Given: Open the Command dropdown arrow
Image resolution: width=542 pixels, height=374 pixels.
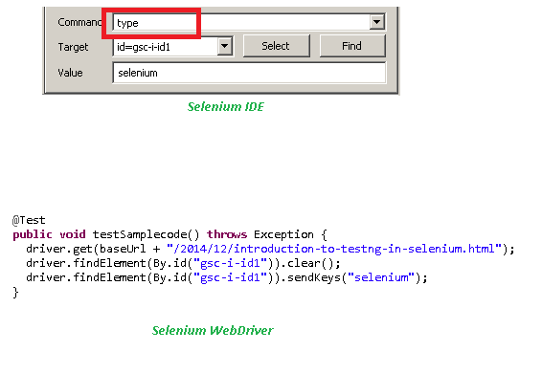Looking at the screenshot, I should (x=376, y=22).
